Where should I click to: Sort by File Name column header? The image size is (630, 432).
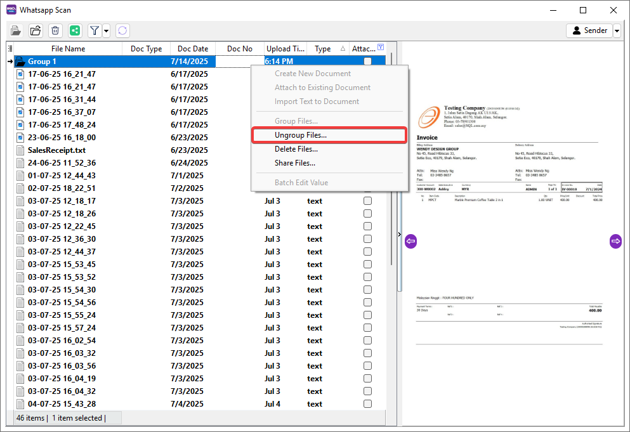(68, 49)
